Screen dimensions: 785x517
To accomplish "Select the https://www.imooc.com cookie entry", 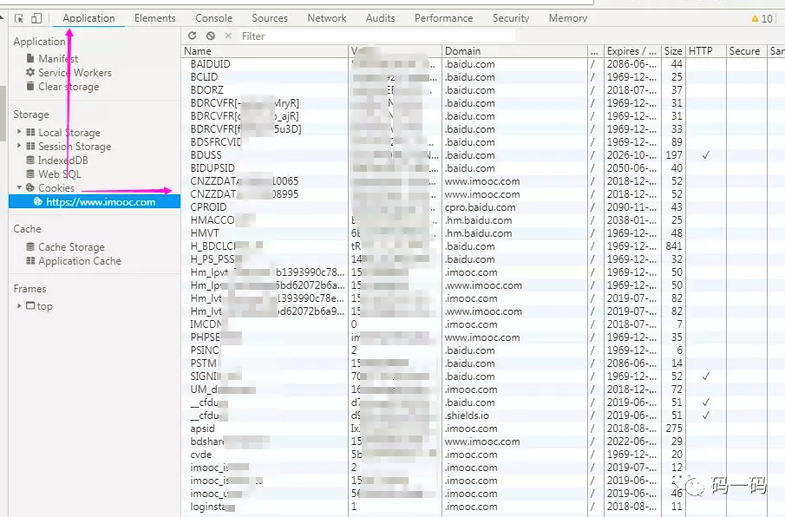I will tap(95, 202).
